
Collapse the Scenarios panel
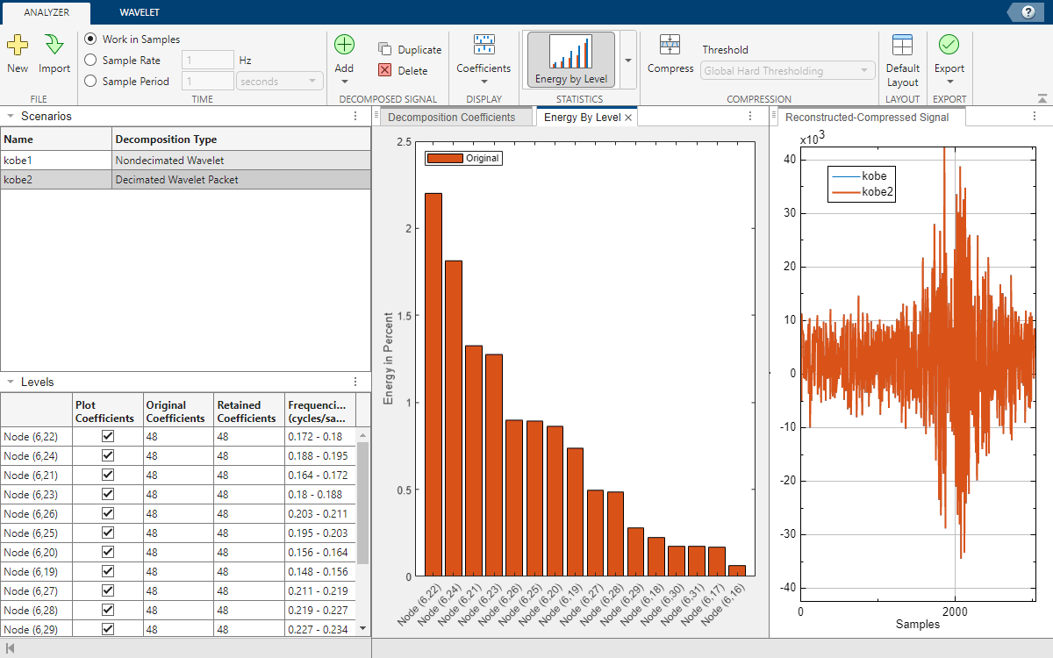click(x=9, y=116)
